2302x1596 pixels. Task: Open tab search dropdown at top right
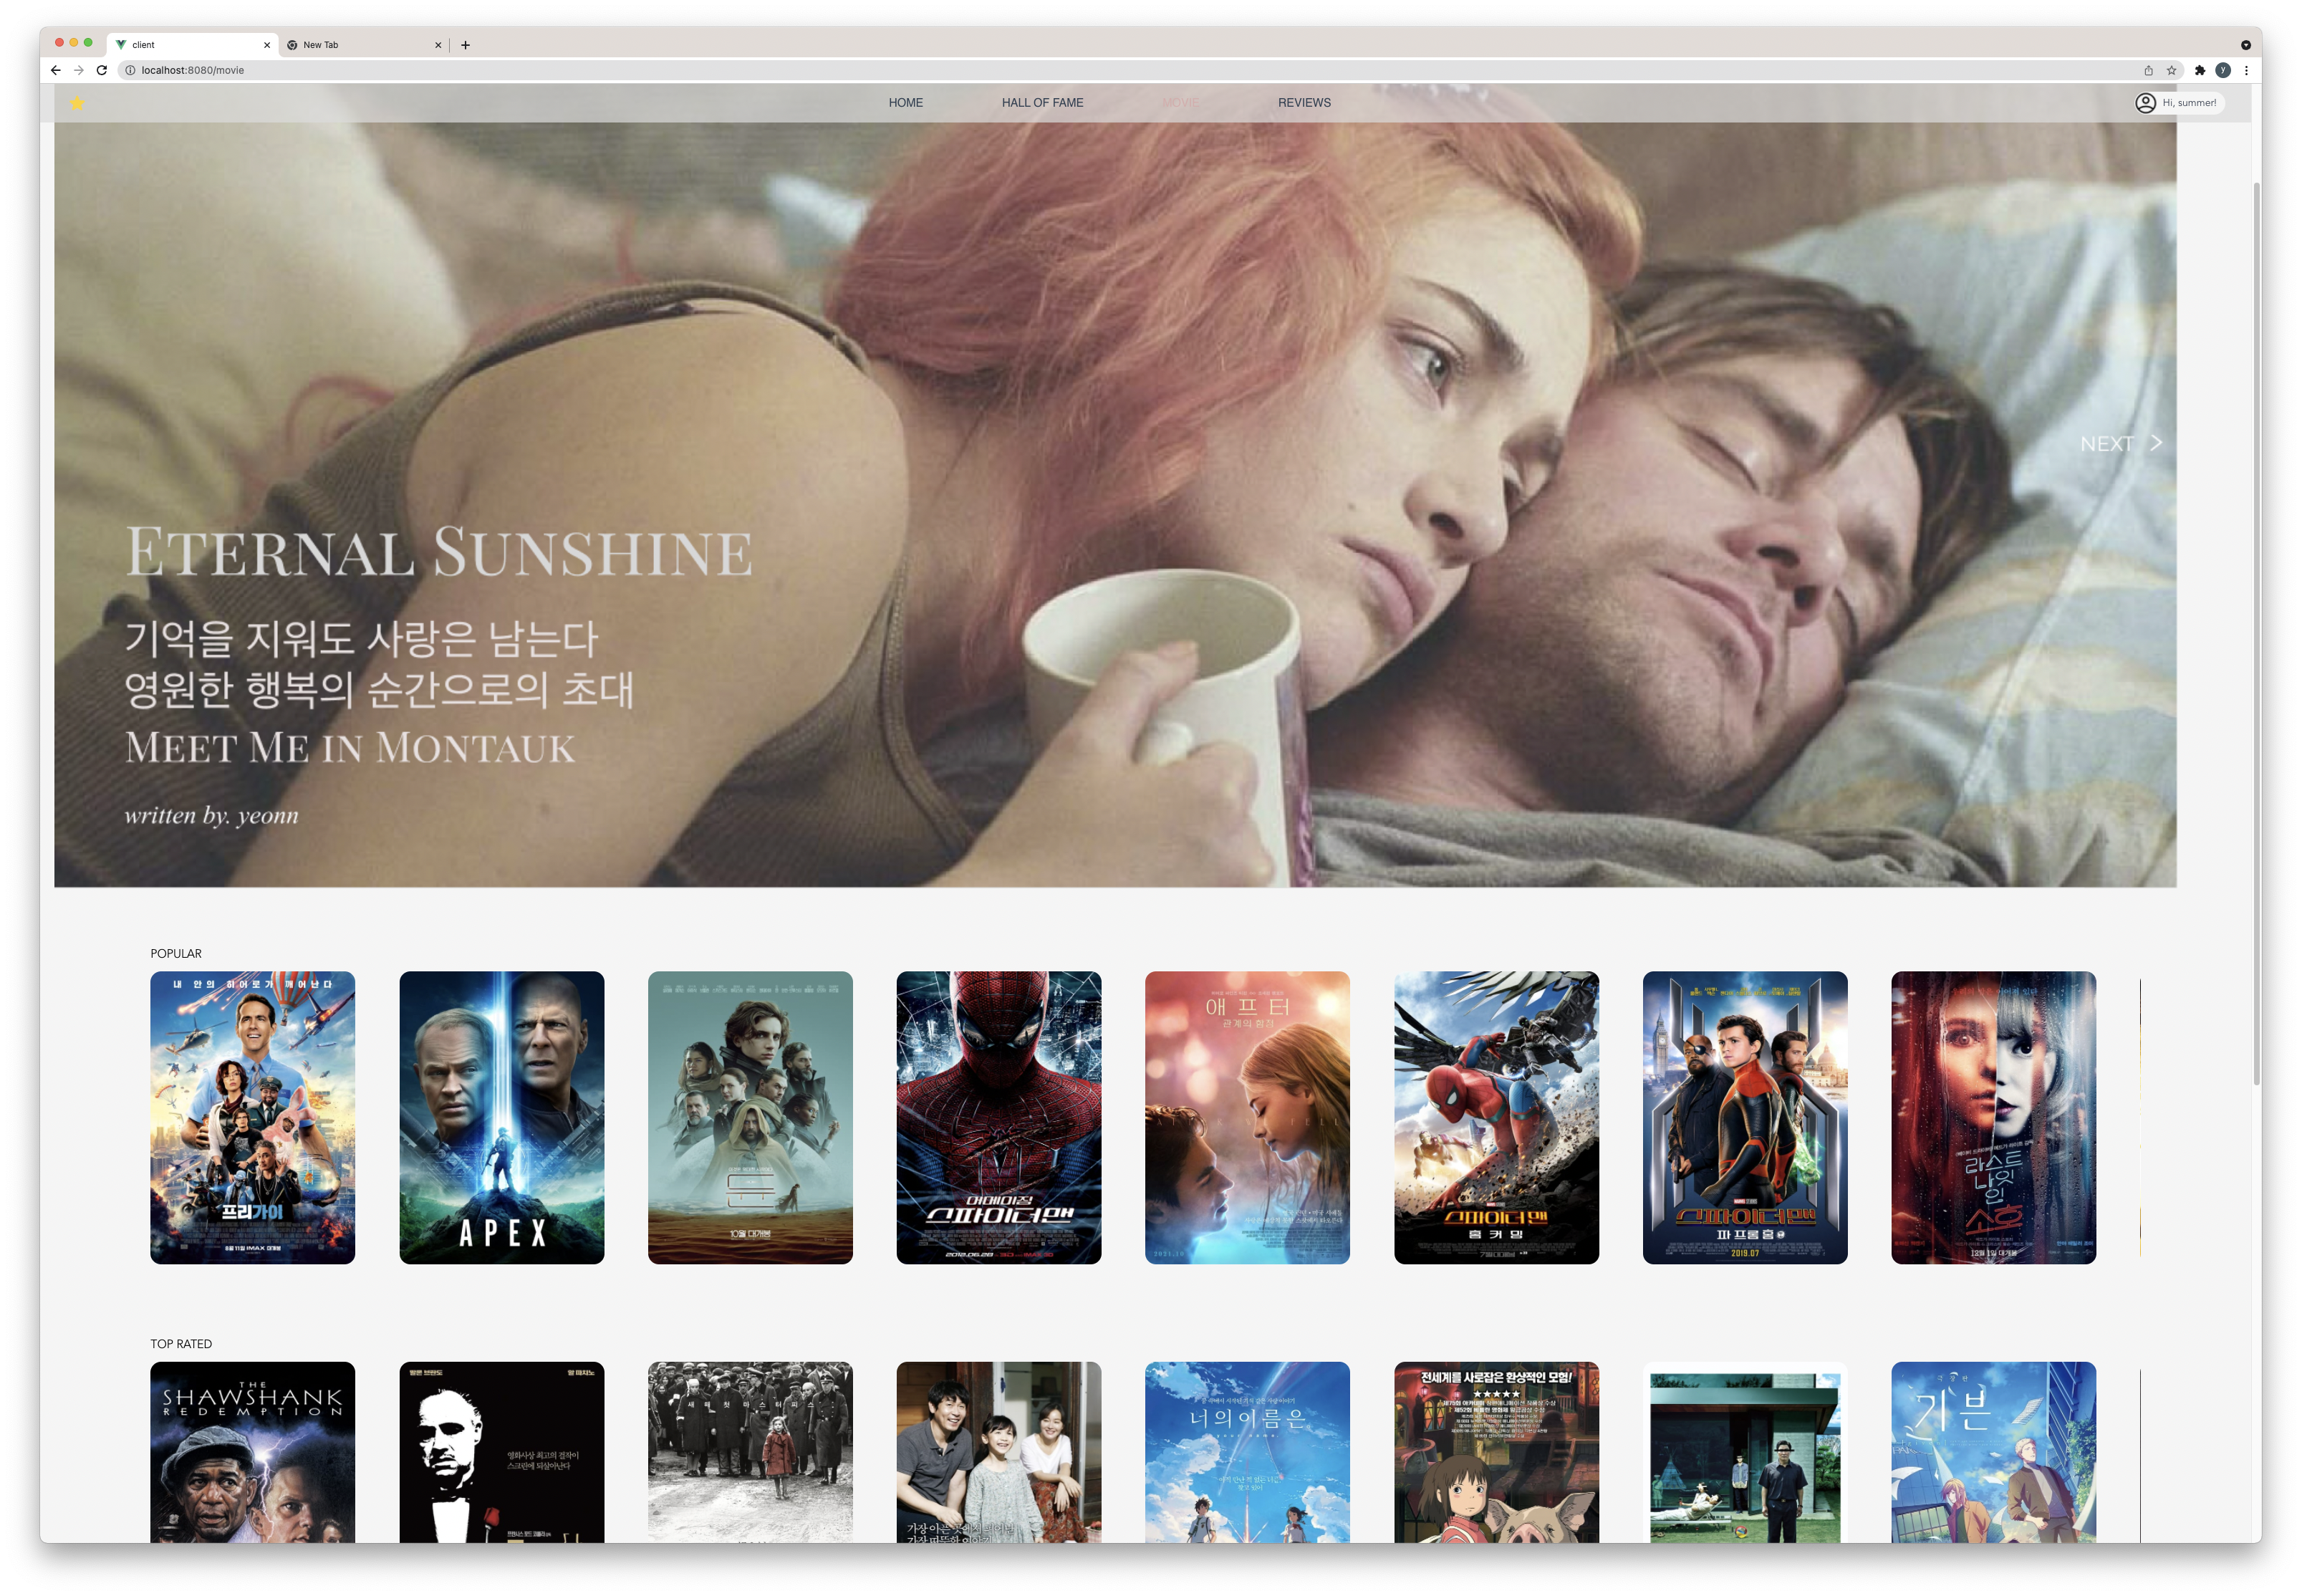(2245, 45)
